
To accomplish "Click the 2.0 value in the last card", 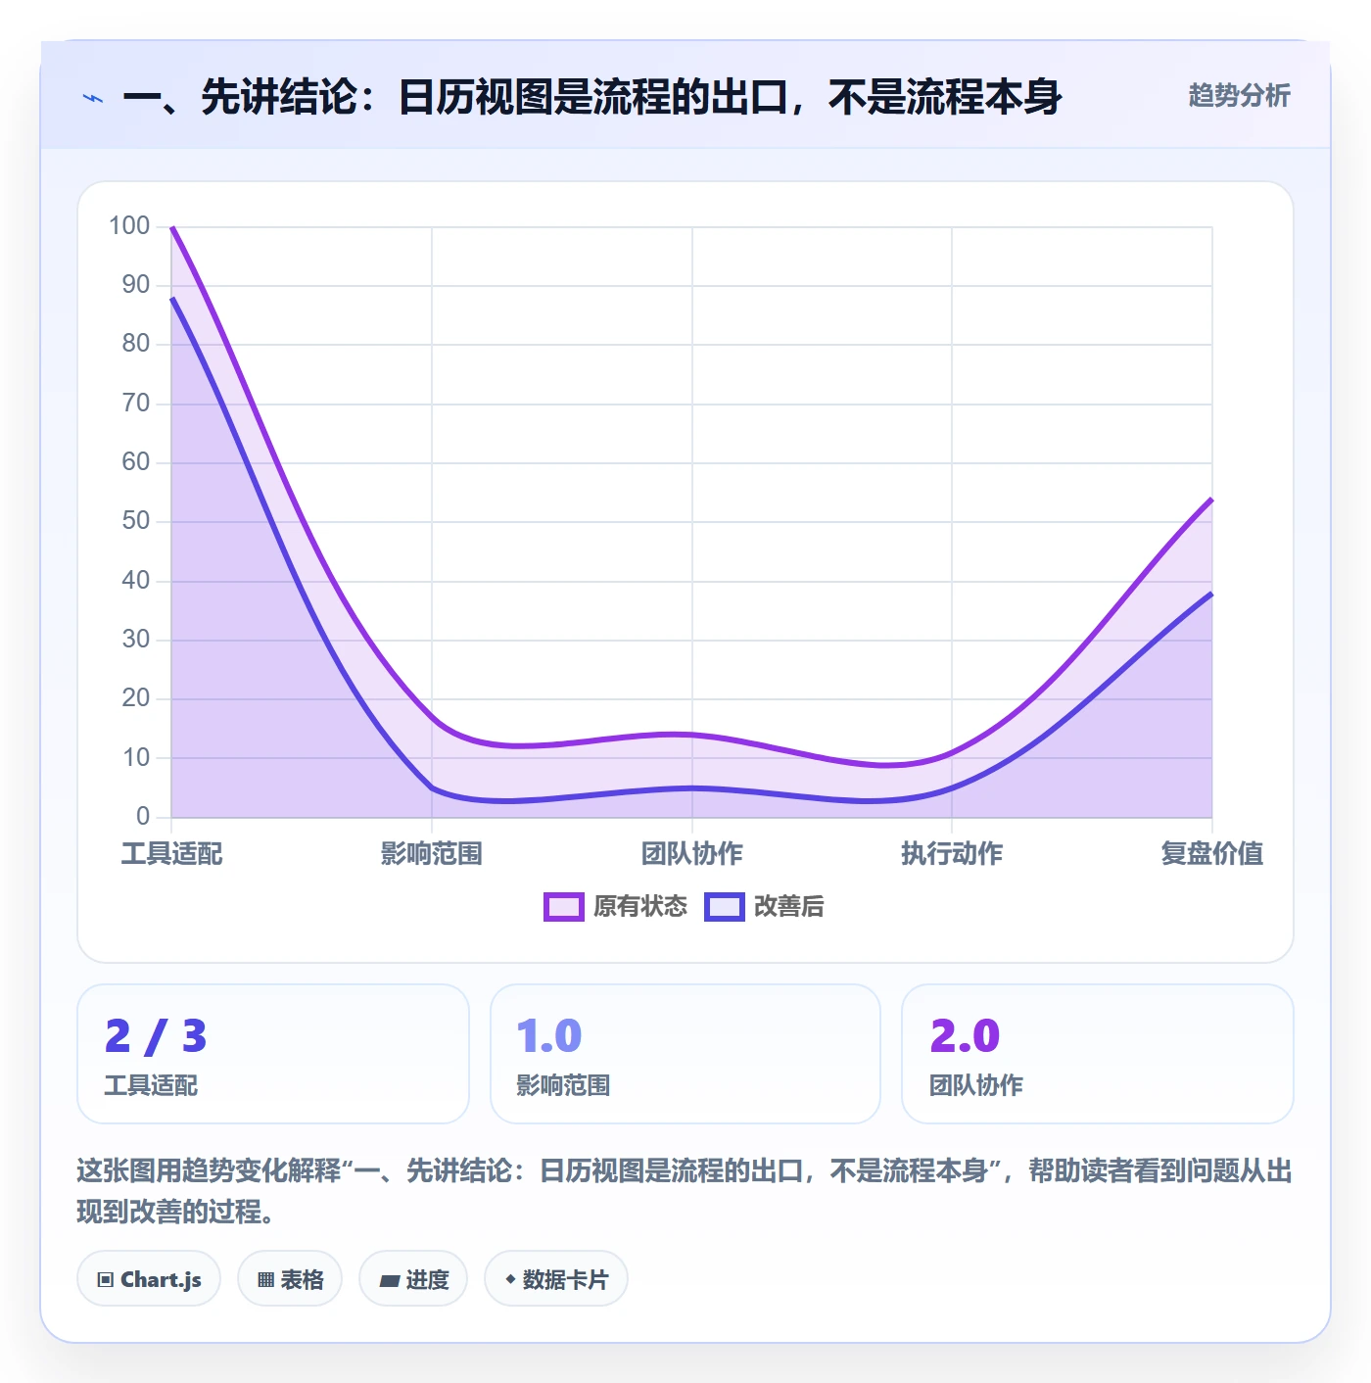I will (965, 1036).
